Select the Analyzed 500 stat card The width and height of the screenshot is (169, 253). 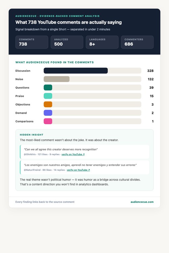click(67, 42)
